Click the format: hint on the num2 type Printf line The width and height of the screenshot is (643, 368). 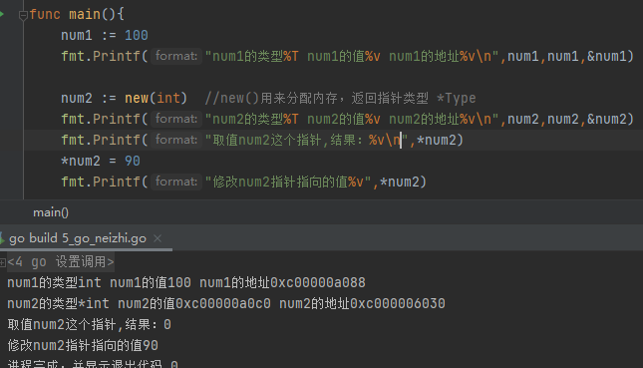tap(176, 119)
